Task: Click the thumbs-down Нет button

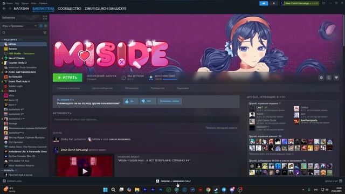Action: [x=148, y=101]
